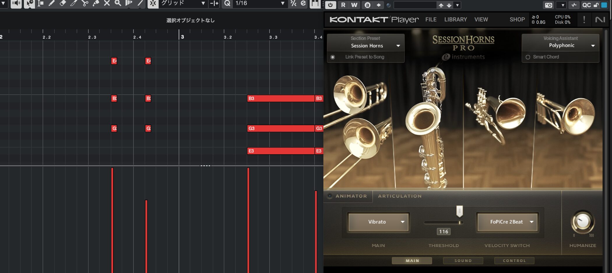Click the plugin A/B compare icon
Viewport: 612px width, 273px height.
click(367, 5)
